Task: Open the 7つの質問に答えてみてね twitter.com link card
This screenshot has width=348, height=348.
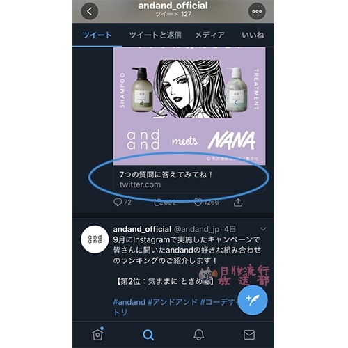Action: (x=189, y=179)
